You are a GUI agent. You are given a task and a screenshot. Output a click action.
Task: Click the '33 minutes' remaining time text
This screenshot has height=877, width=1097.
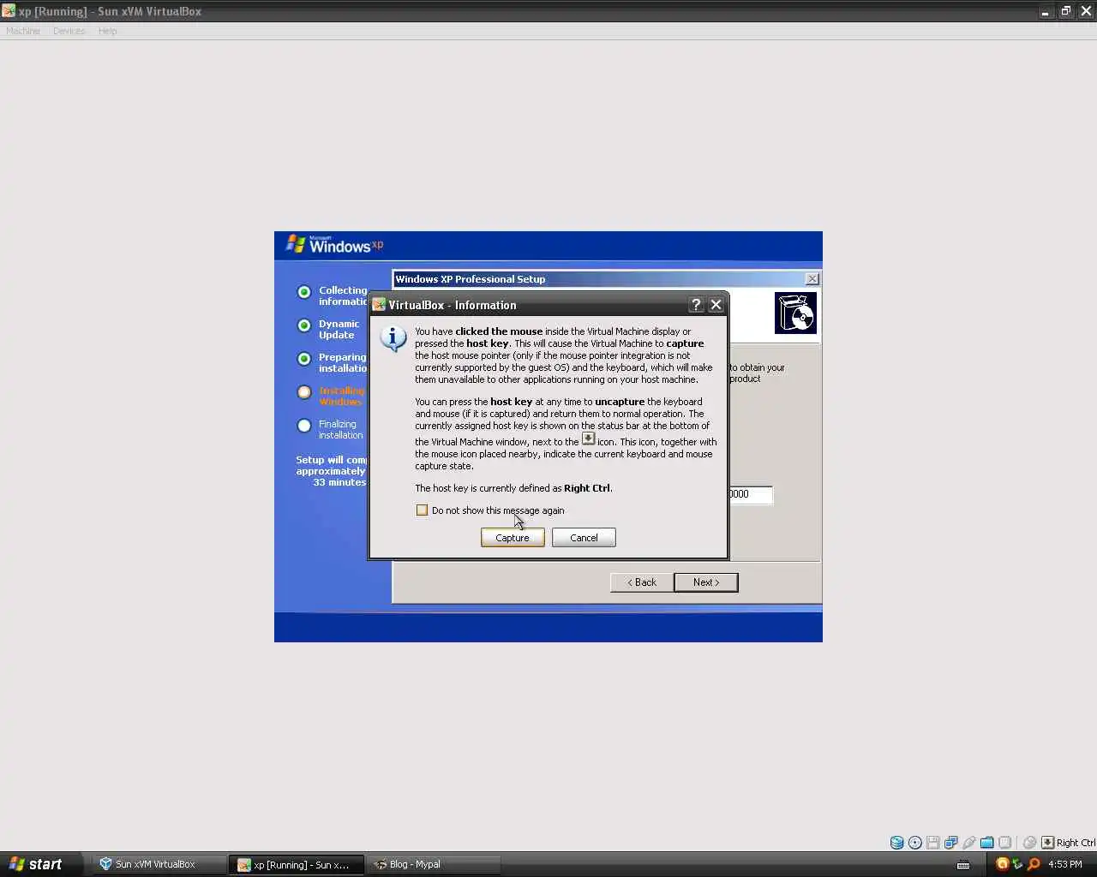(339, 482)
